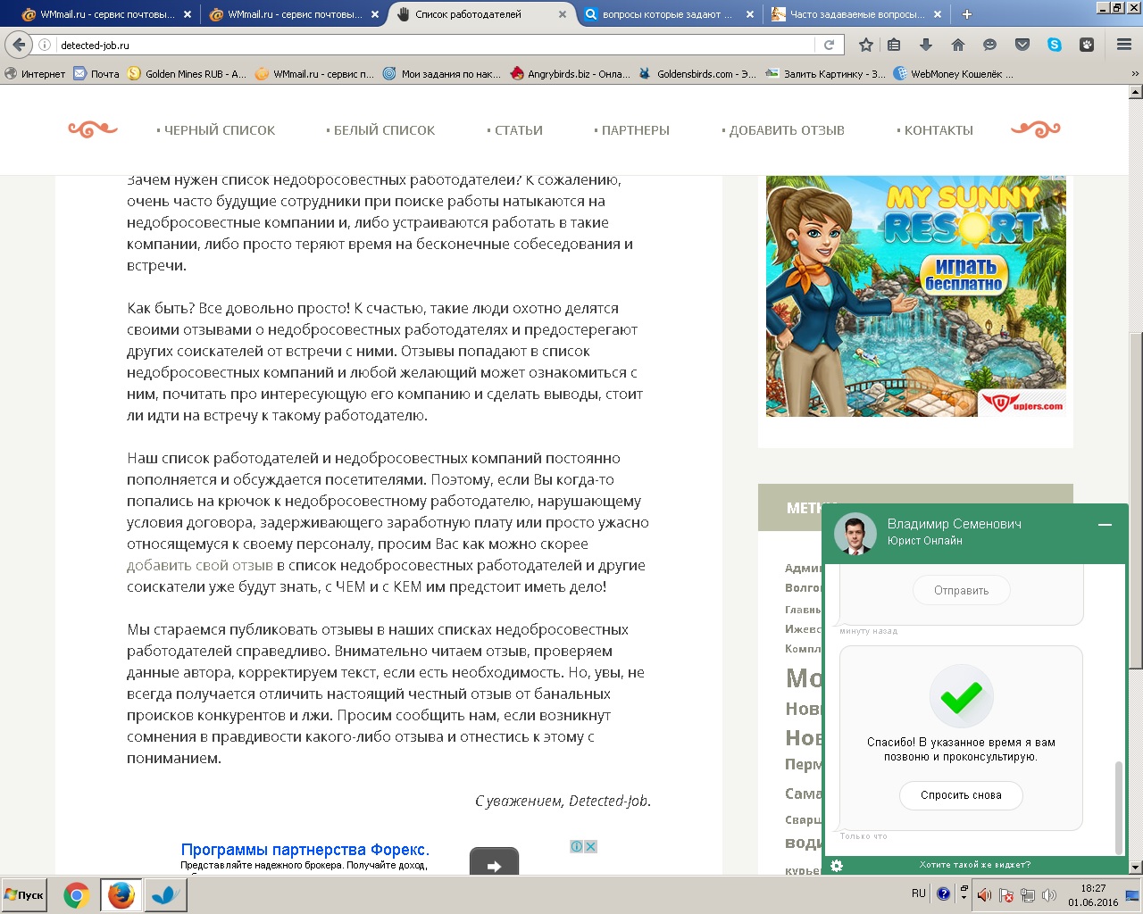Open 'Интернет' bookmark
The image size is (1143, 914).
pyautogui.click(x=35, y=74)
